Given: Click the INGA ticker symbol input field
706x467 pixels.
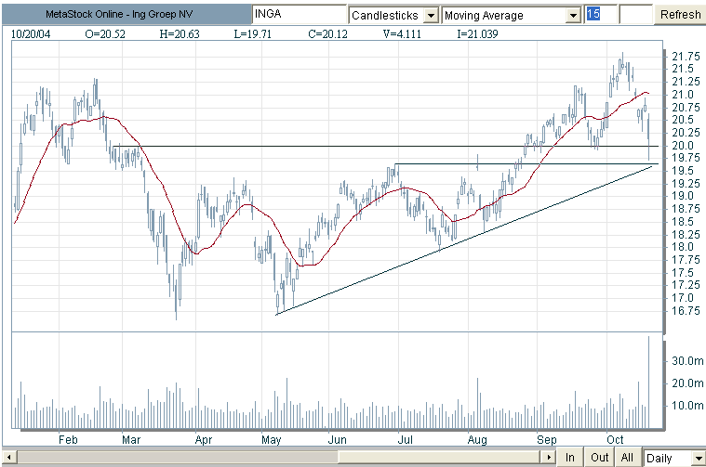Looking at the screenshot, I should pyautogui.click(x=299, y=15).
